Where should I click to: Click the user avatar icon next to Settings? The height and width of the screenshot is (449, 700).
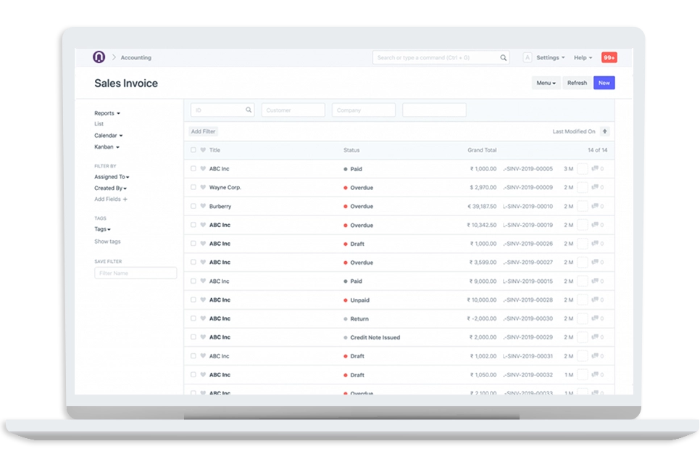pyautogui.click(x=527, y=57)
